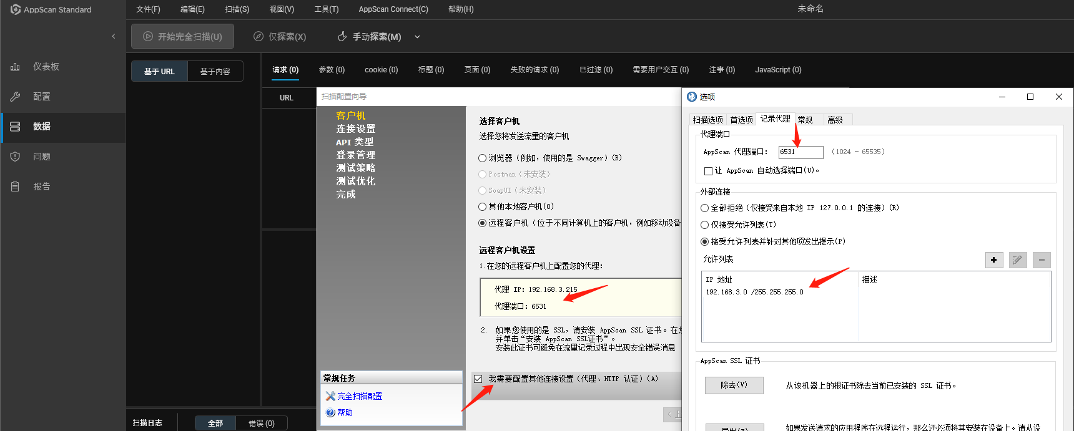
Task: Go to 测试优化 wizard step
Action: click(356, 181)
